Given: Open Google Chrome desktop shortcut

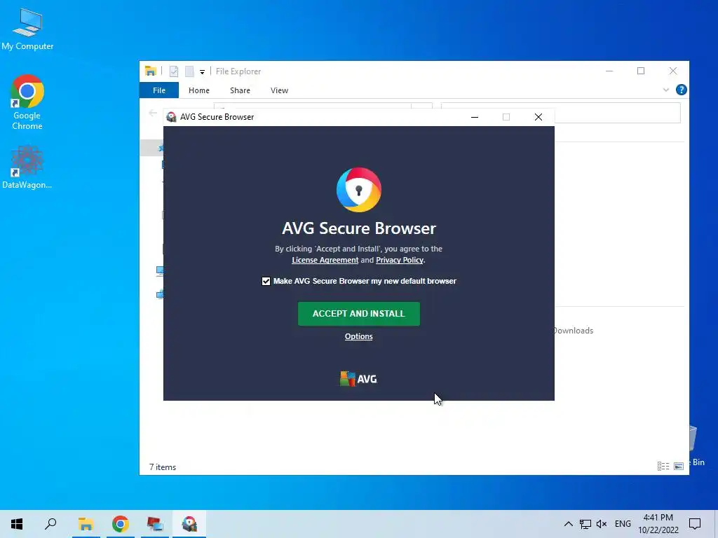Looking at the screenshot, I should 27,102.
